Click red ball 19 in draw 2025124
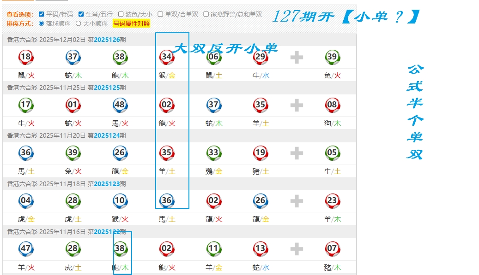 point(261,153)
